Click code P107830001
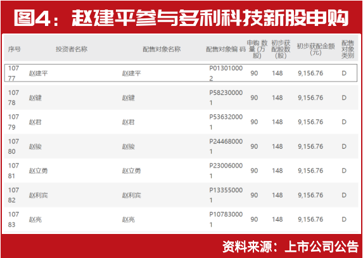363x258 pixels. coord(226,219)
